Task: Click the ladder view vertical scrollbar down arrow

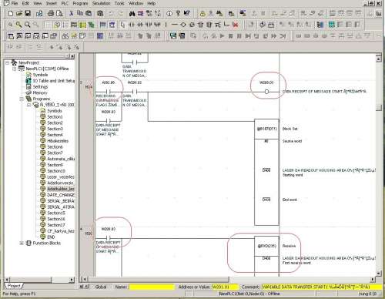Action: pos(379,274)
